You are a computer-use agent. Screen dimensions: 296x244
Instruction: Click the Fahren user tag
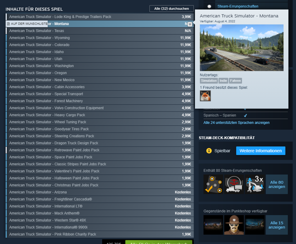point(235,81)
